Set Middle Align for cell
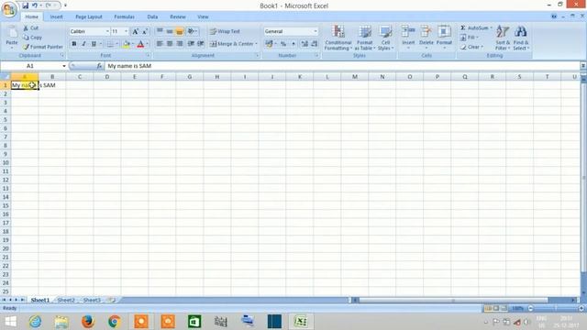The height and width of the screenshot is (330, 587). [170, 31]
